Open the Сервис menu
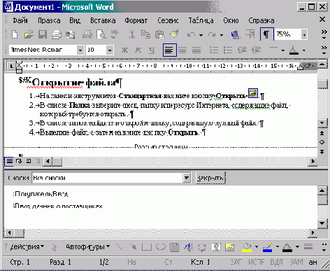Image resolution: width=330 pixels, height=271 pixels. tap(168, 20)
